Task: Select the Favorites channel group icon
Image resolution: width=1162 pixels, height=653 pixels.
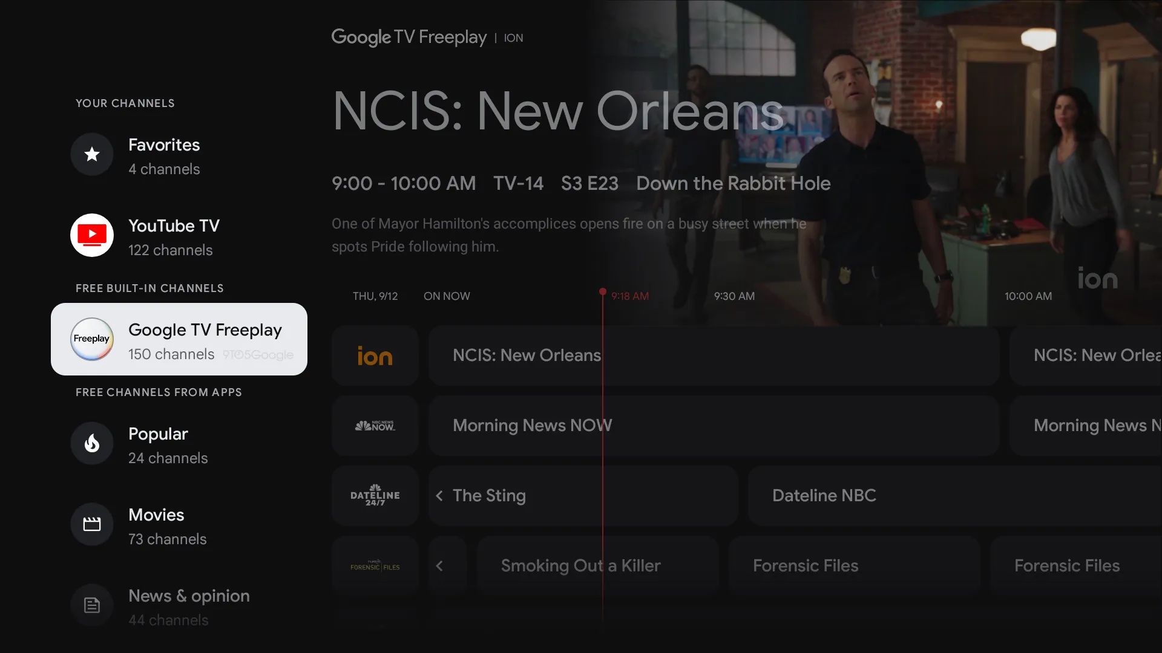Action: pyautogui.click(x=92, y=154)
